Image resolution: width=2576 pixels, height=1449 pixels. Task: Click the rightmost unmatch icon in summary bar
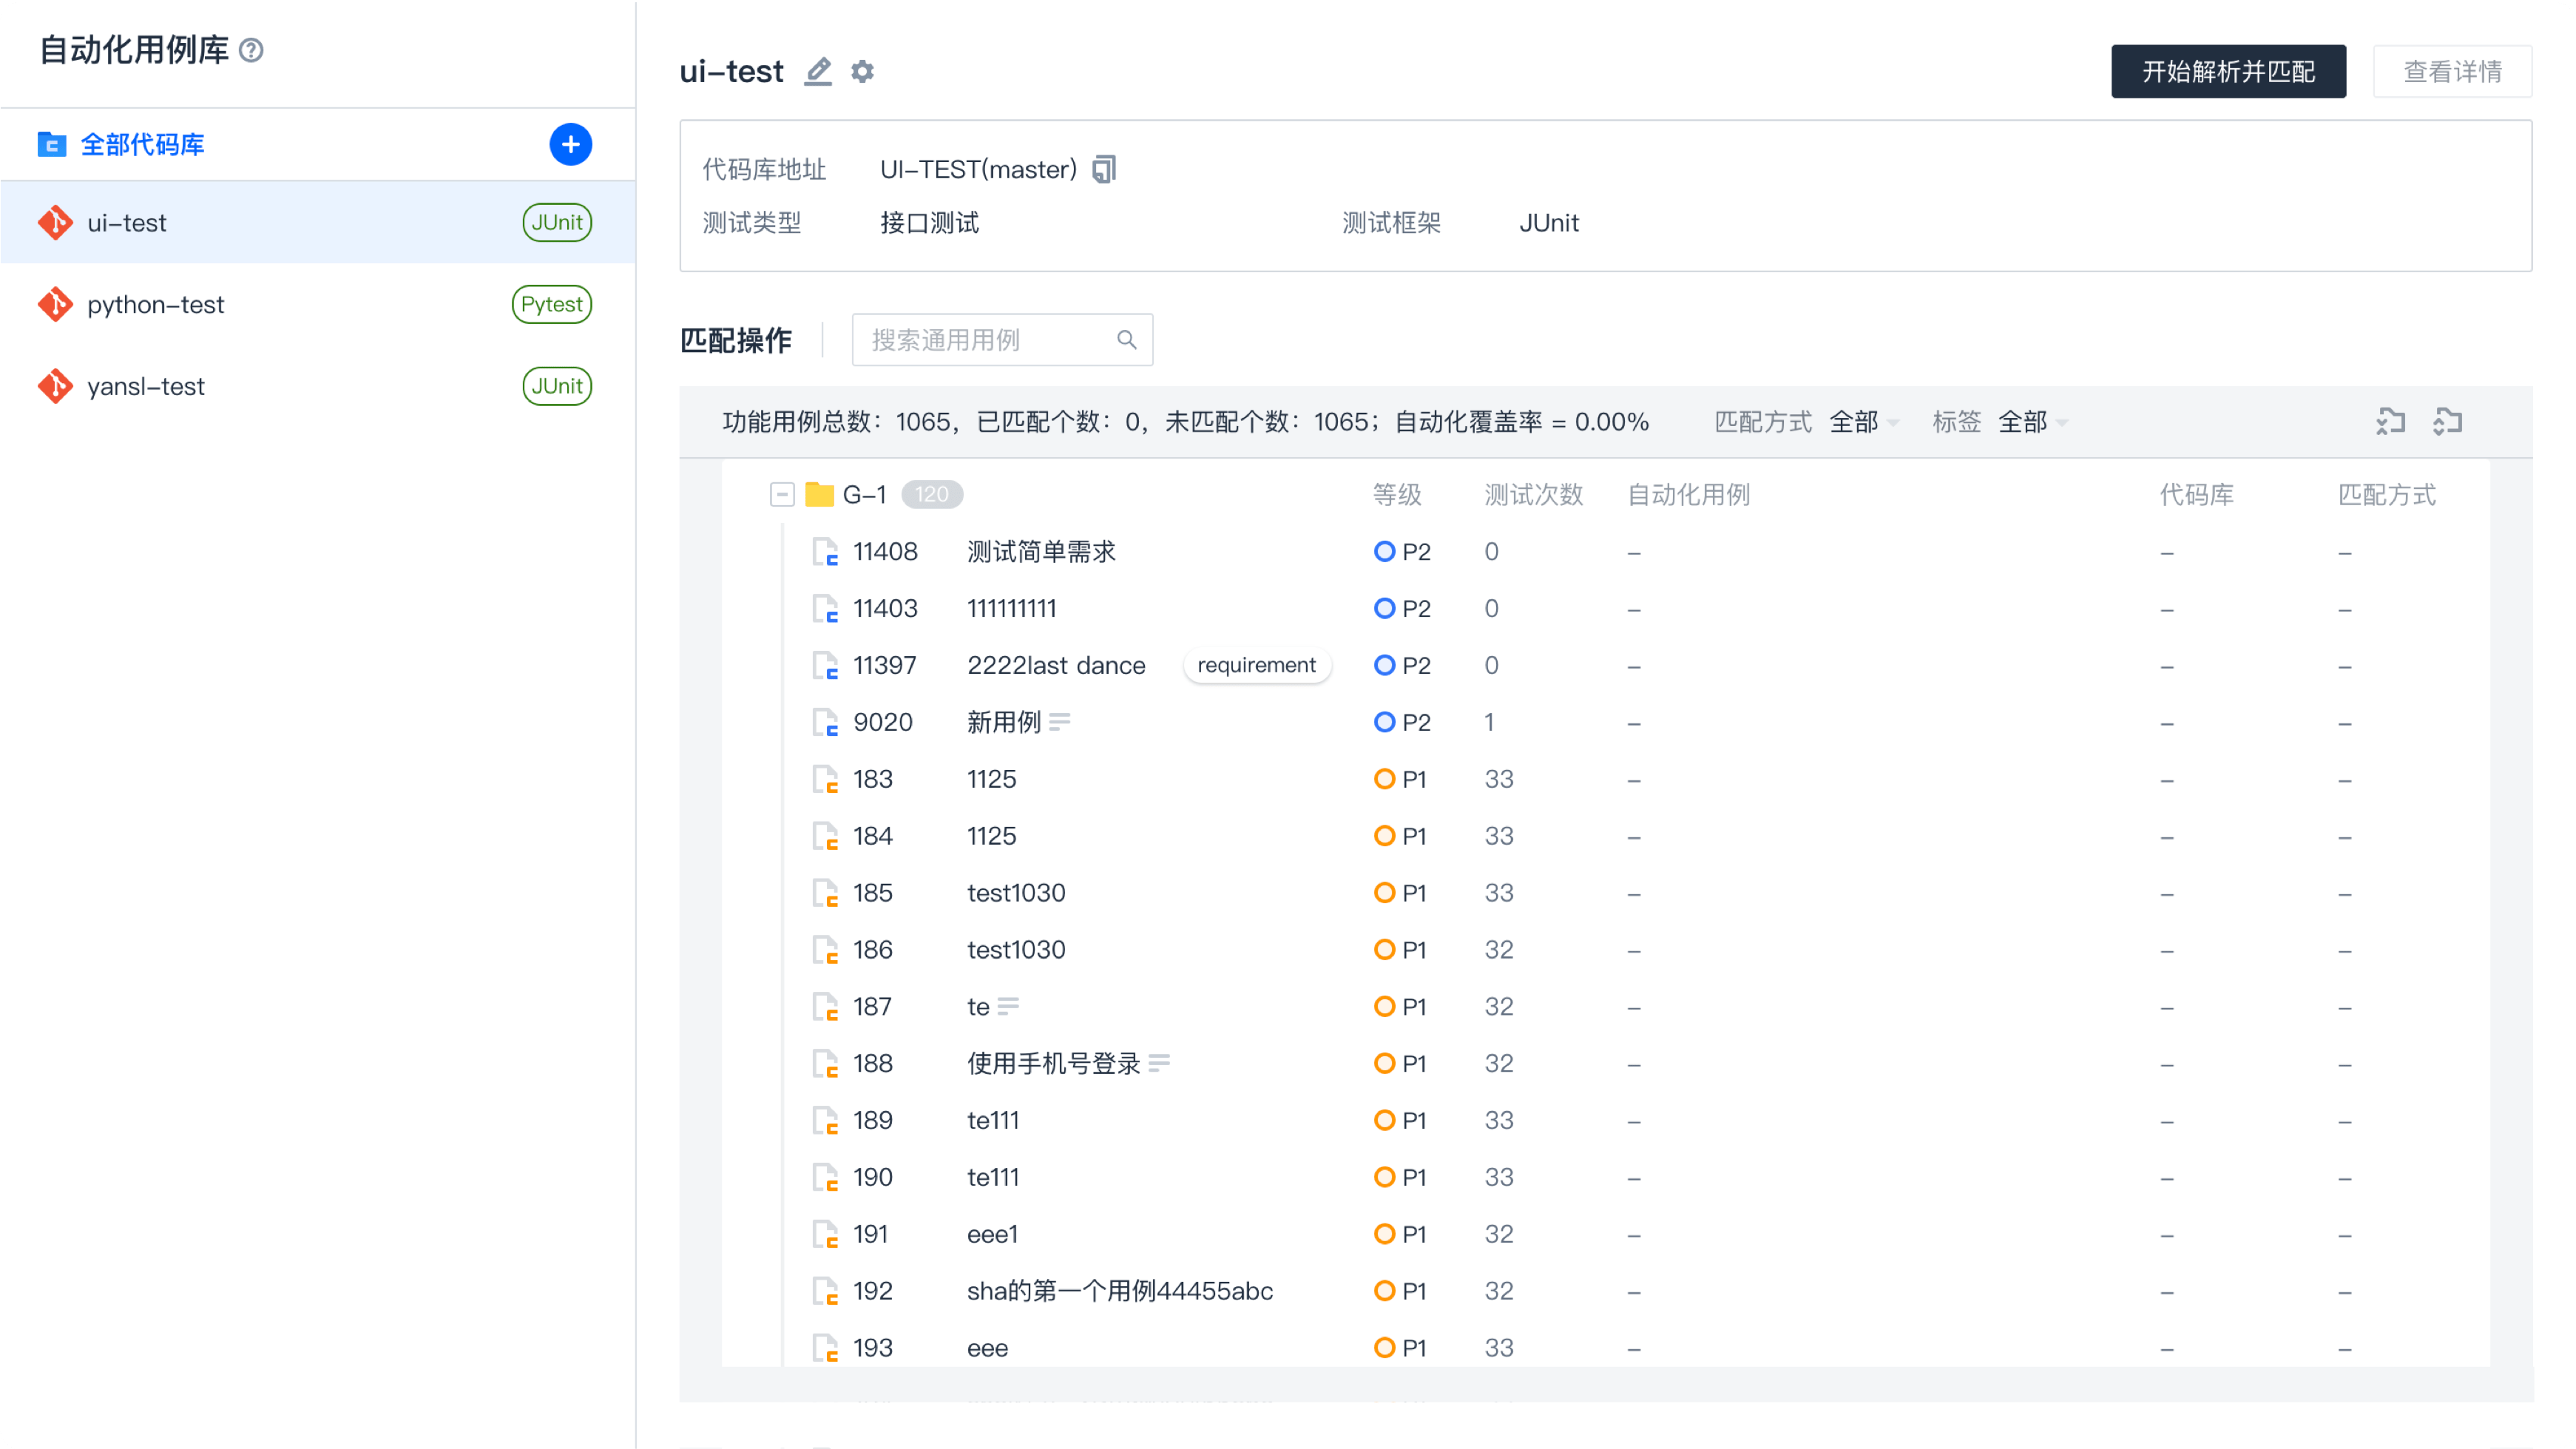[x=2447, y=421]
